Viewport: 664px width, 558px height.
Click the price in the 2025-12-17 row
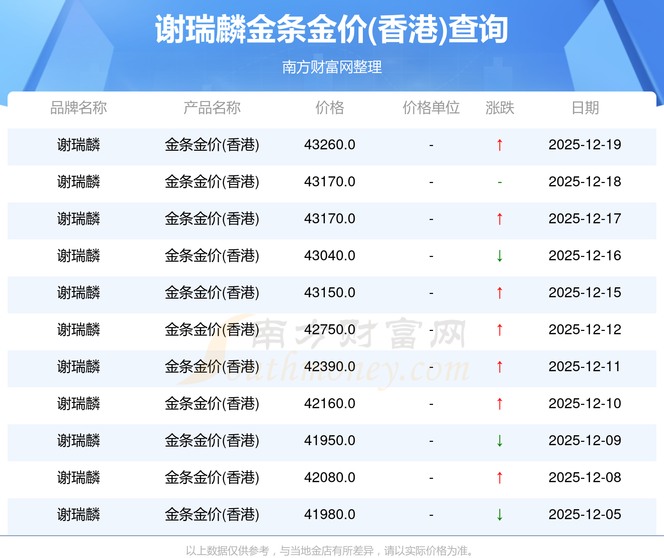(x=330, y=219)
